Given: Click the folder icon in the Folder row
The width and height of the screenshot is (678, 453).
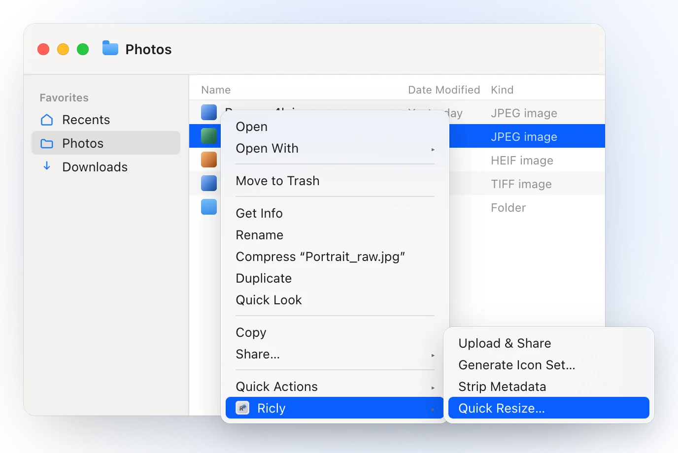Looking at the screenshot, I should tap(209, 207).
